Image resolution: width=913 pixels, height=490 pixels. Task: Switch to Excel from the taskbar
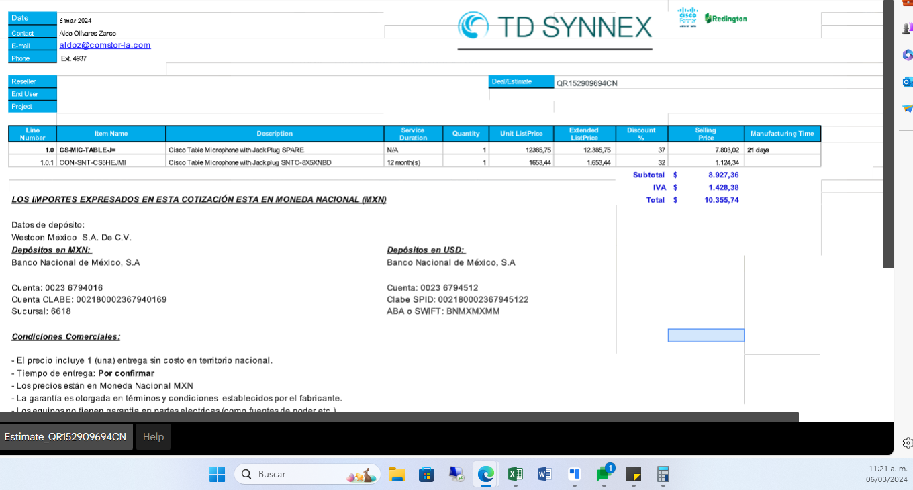click(x=516, y=474)
